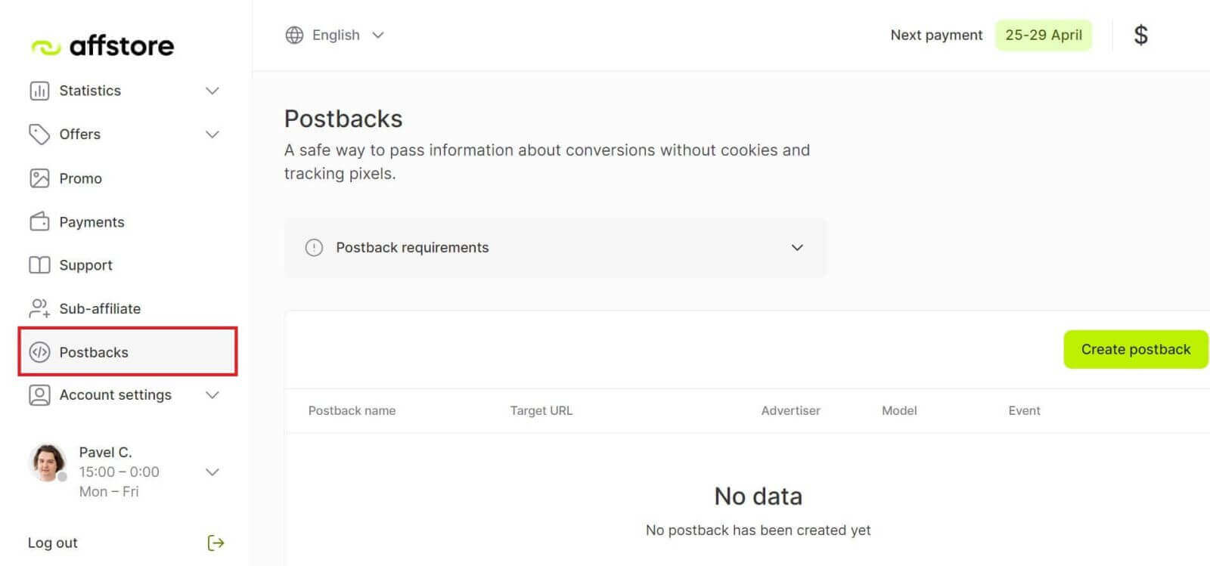Viewport: 1210px width, 566px height.
Task: Click the Promo image icon
Action: tap(39, 178)
